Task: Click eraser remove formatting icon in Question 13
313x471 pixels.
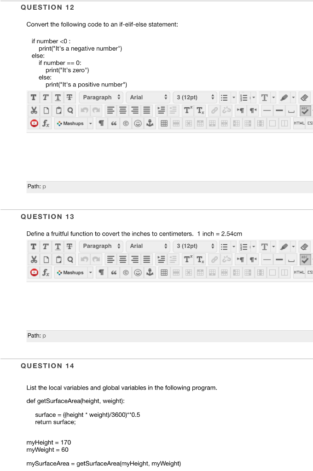Action: [x=304, y=247]
